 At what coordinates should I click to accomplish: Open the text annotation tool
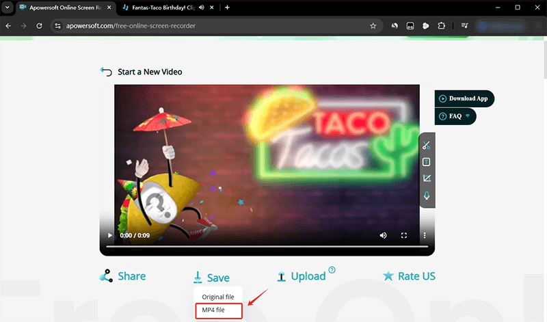click(426, 162)
